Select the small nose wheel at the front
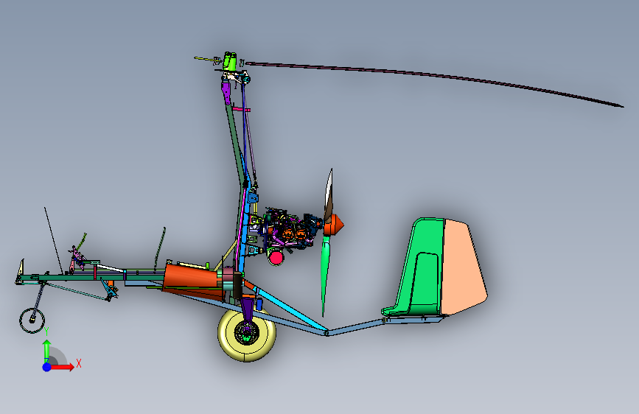The height and width of the screenshot is (414, 639). [x=32, y=320]
